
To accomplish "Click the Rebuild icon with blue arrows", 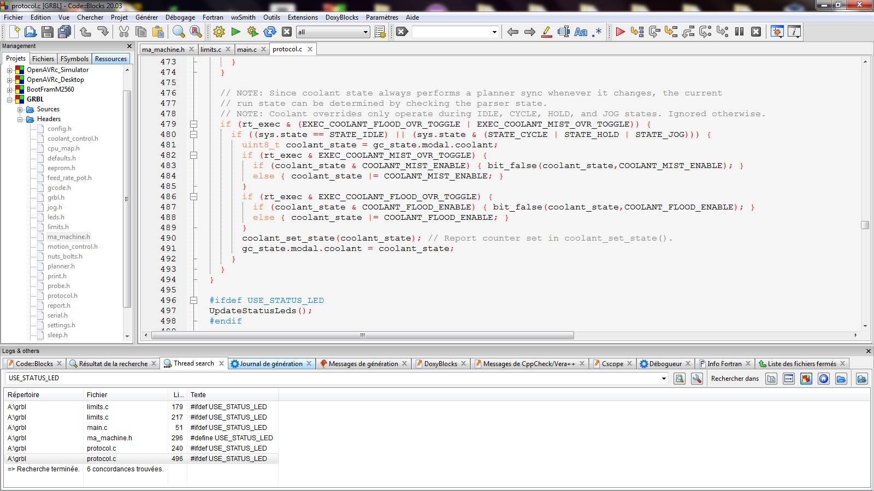I will [x=269, y=32].
